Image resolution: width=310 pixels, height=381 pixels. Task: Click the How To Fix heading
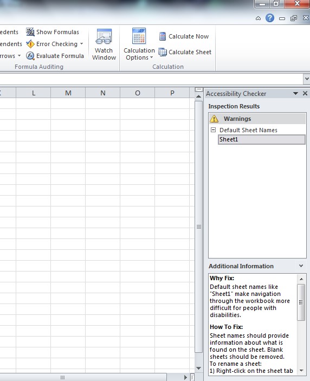coord(227,327)
